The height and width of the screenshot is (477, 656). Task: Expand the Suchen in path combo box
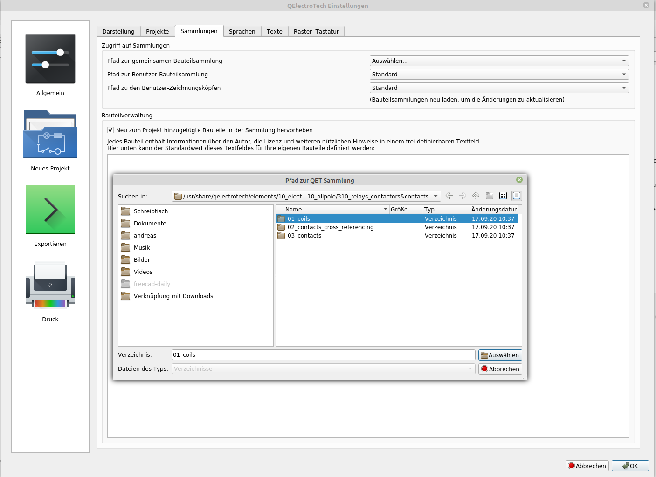tap(435, 196)
